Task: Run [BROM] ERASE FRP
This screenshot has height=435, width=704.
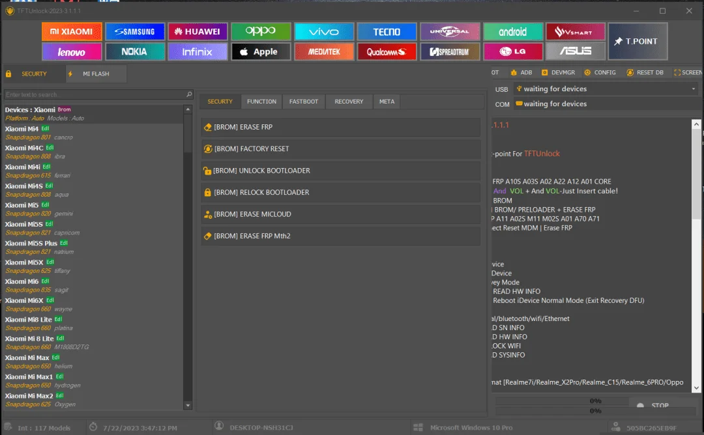Action: (x=341, y=127)
